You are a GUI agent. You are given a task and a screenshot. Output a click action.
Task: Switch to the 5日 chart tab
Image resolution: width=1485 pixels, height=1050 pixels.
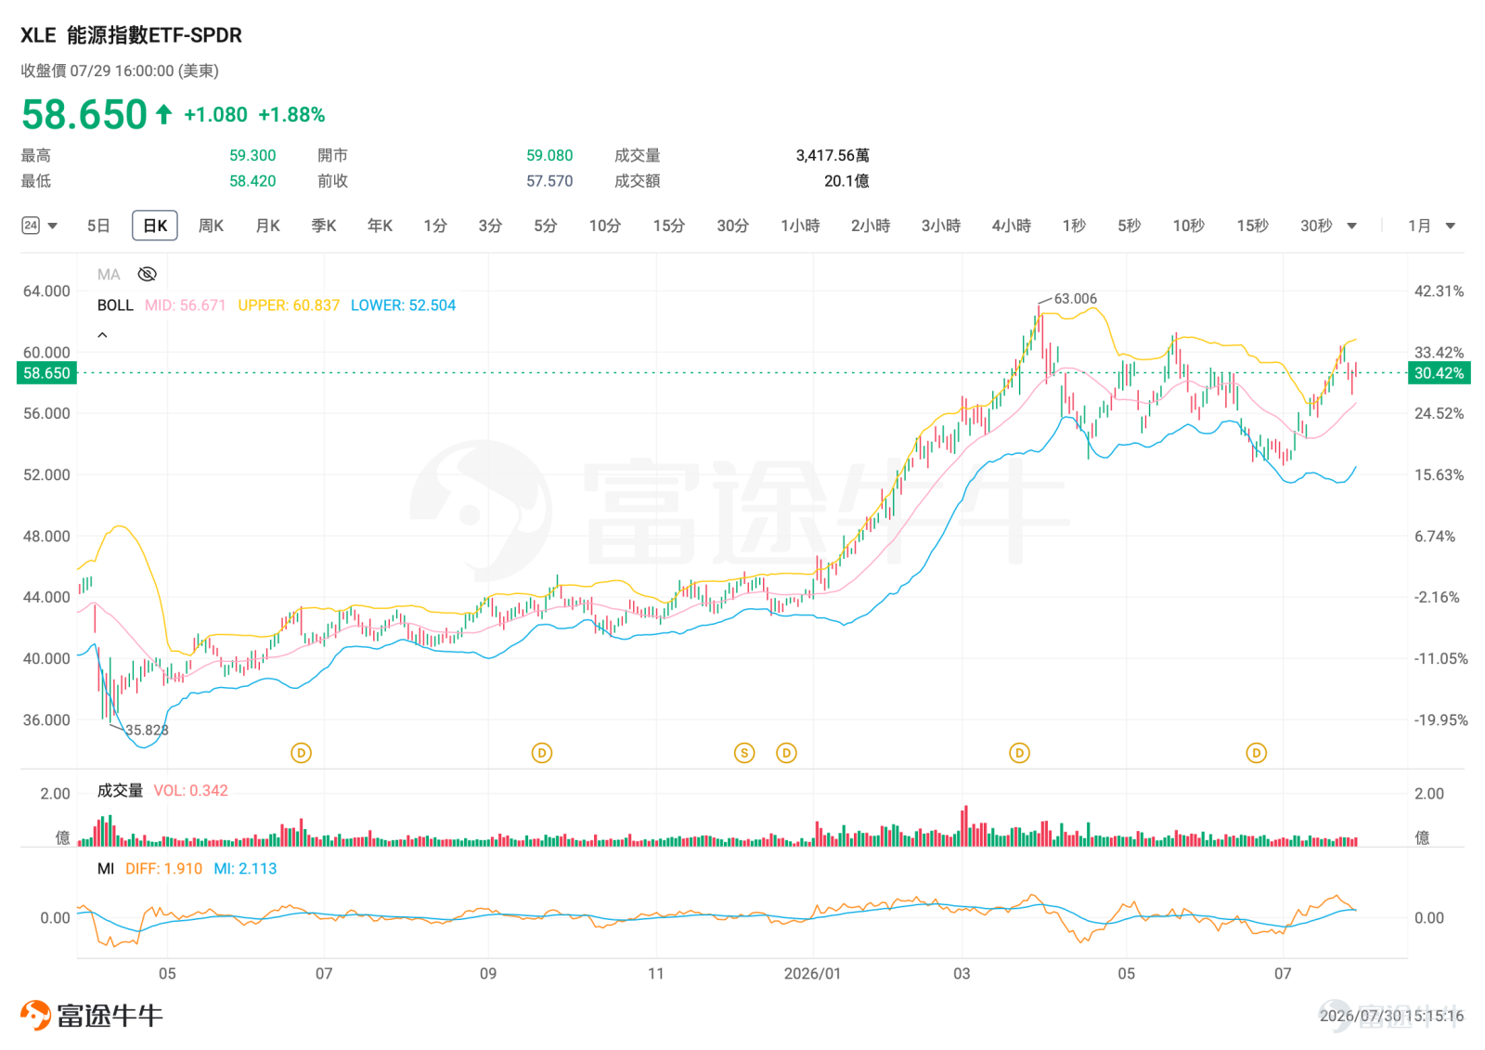(98, 226)
